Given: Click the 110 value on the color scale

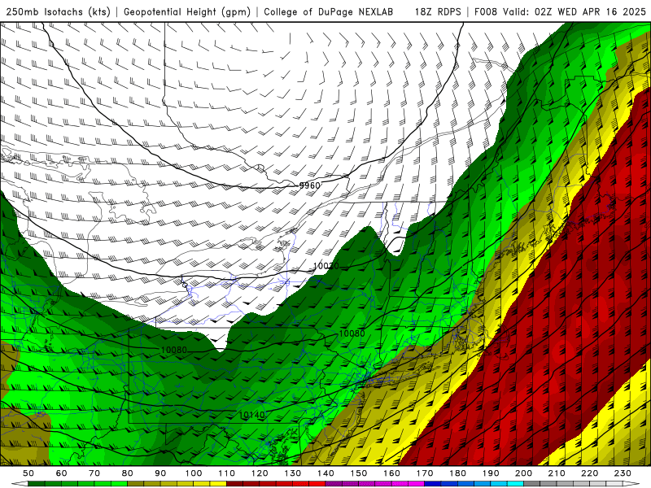Looking at the screenshot, I should (227, 473).
